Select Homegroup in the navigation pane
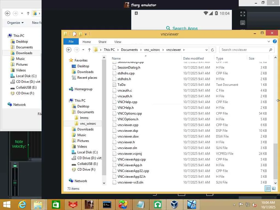The image size is (280, 210). (83, 89)
